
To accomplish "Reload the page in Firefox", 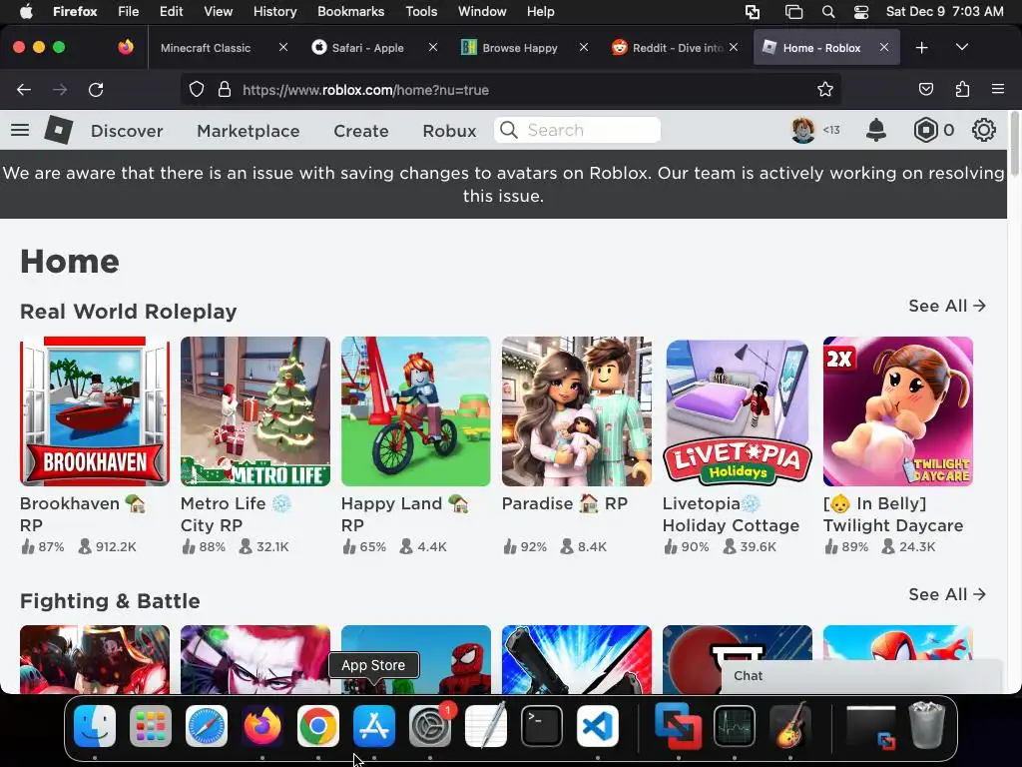I will [96, 90].
